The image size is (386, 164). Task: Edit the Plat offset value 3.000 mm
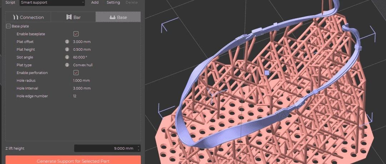82,41
